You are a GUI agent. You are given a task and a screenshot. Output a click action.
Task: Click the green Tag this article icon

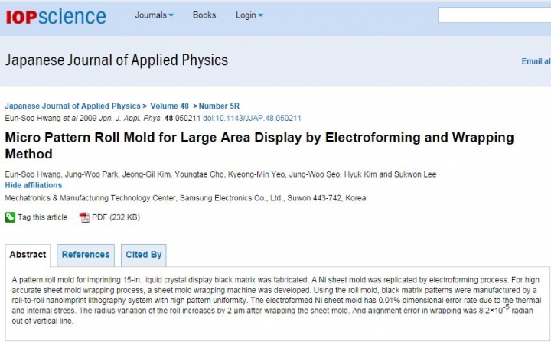click(10, 217)
